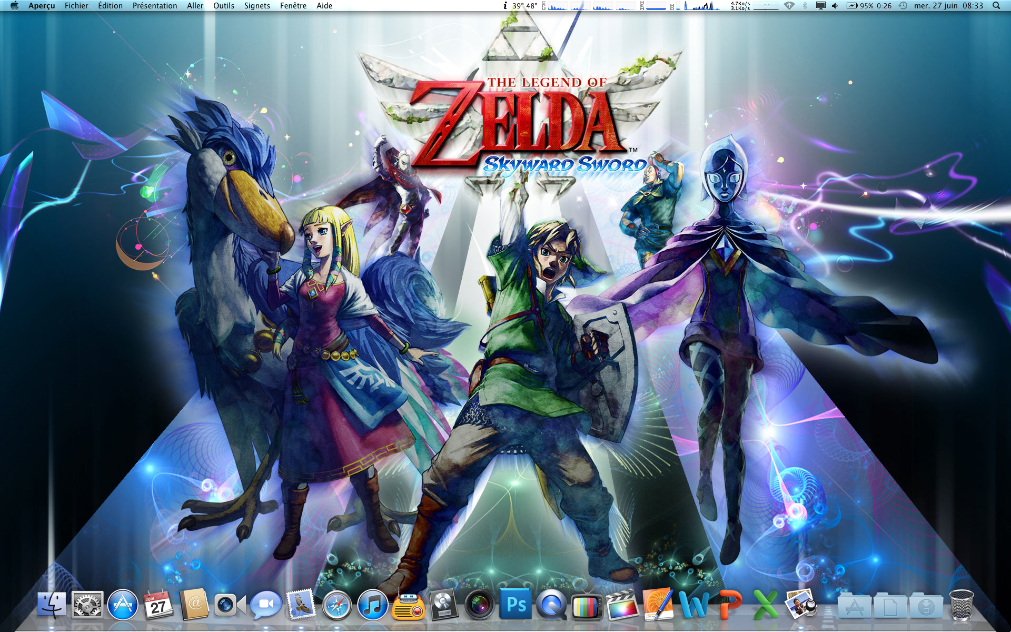Launch QuickTime Player icon

[551, 605]
